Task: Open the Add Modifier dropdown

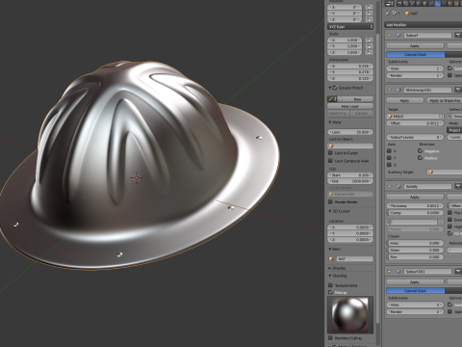Action: click(x=423, y=25)
